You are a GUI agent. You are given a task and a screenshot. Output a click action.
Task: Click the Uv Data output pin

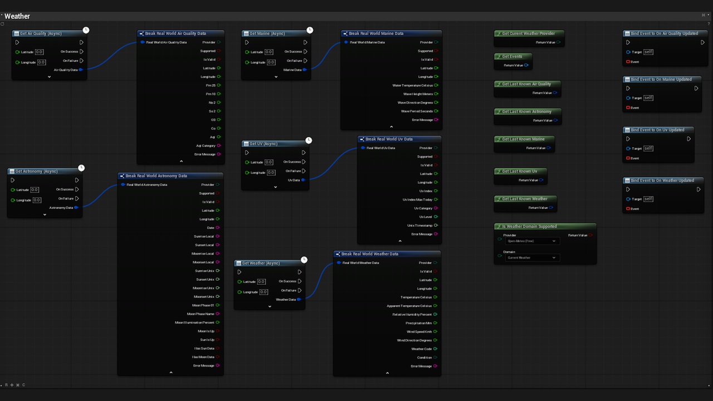[x=303, y=180]
